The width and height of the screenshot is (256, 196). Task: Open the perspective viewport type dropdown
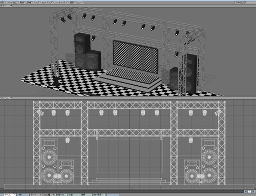pos(6,6)
